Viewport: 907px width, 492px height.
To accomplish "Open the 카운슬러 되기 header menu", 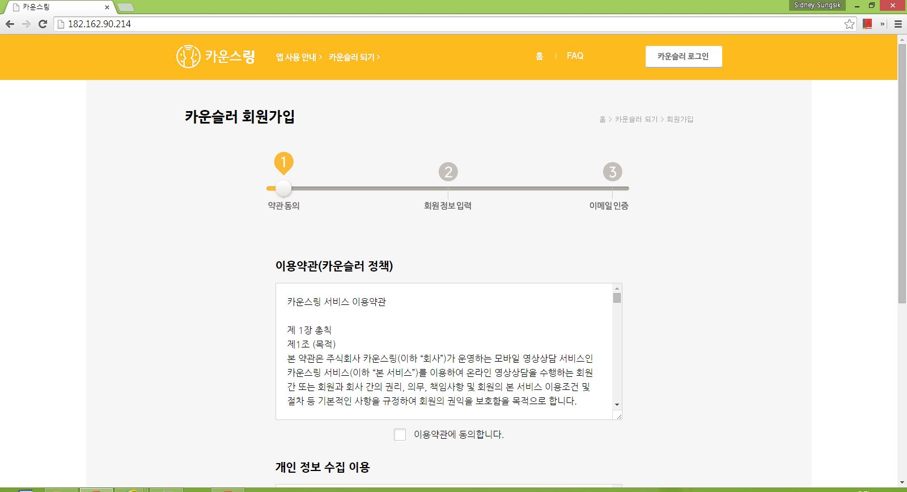I will [354, 57].
